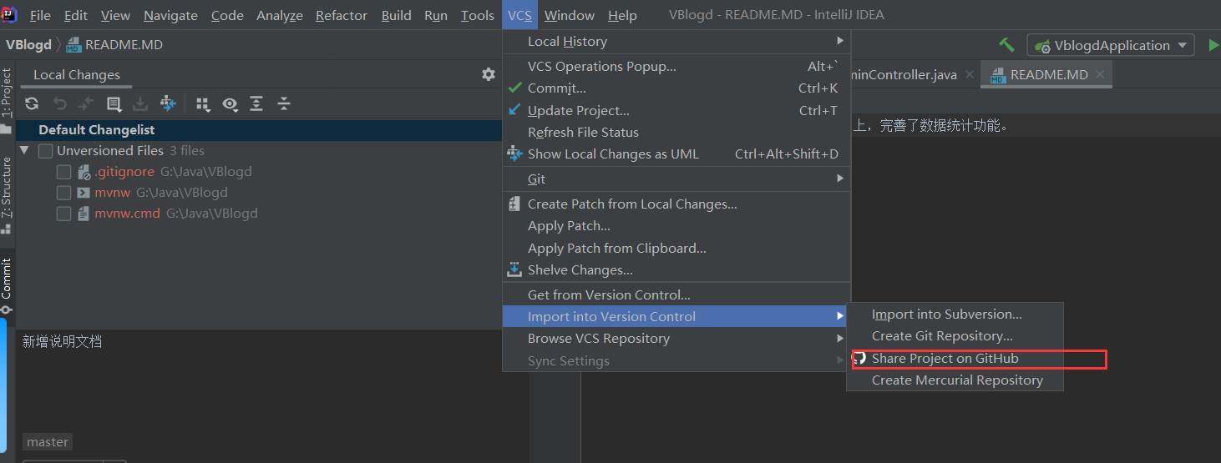Check the .gitignore file checkbox
Viewport: 1221px width, 463px height.
[63, 172]
